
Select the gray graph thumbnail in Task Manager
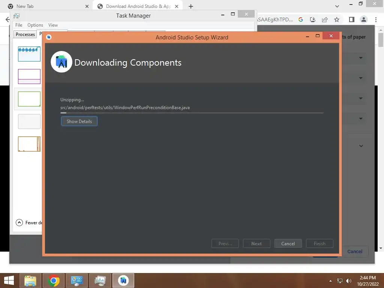pyautogui.click(x=29, y=121)
